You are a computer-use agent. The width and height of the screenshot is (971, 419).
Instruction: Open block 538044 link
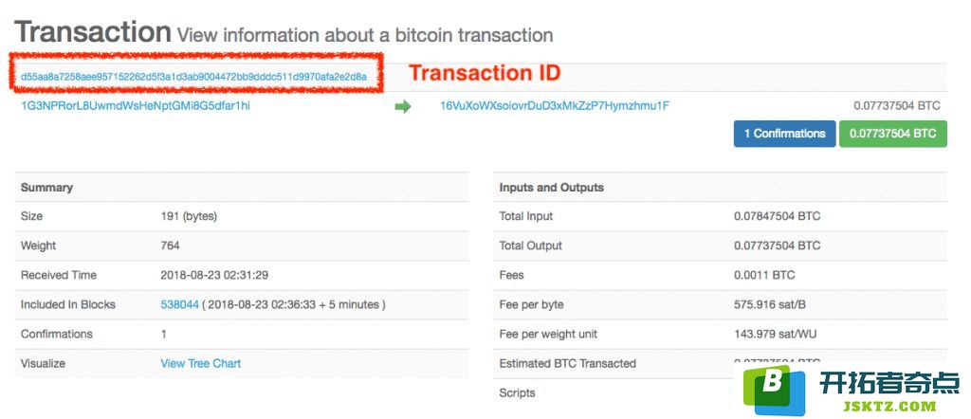click(179, 304)
